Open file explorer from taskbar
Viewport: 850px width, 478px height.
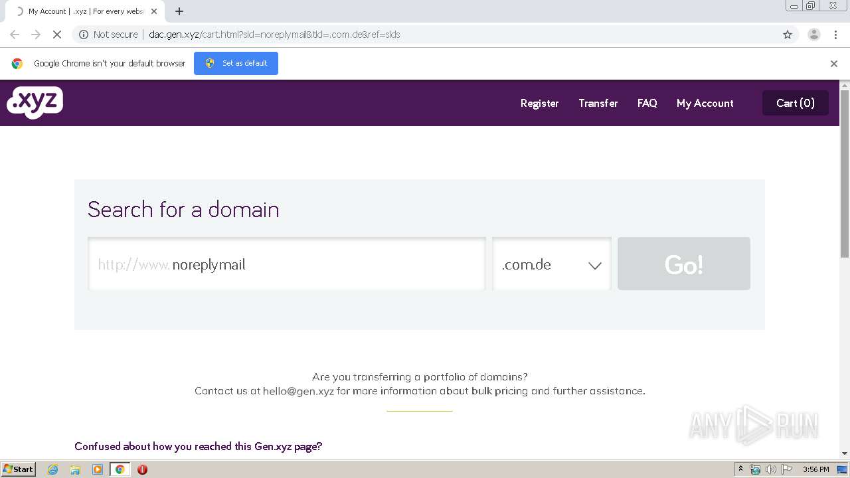pos(75,469)
